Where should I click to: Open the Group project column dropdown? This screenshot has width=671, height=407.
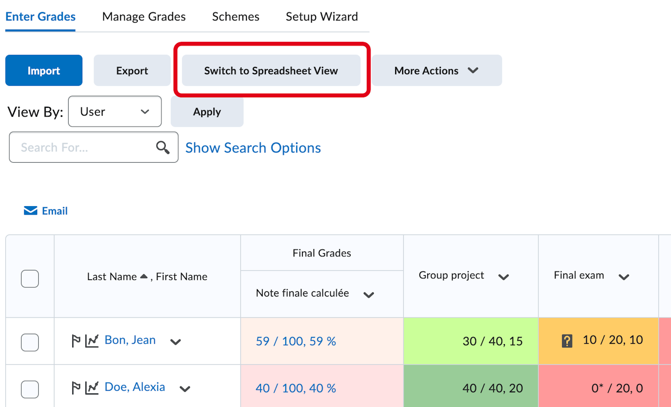(x=504, y=277)
